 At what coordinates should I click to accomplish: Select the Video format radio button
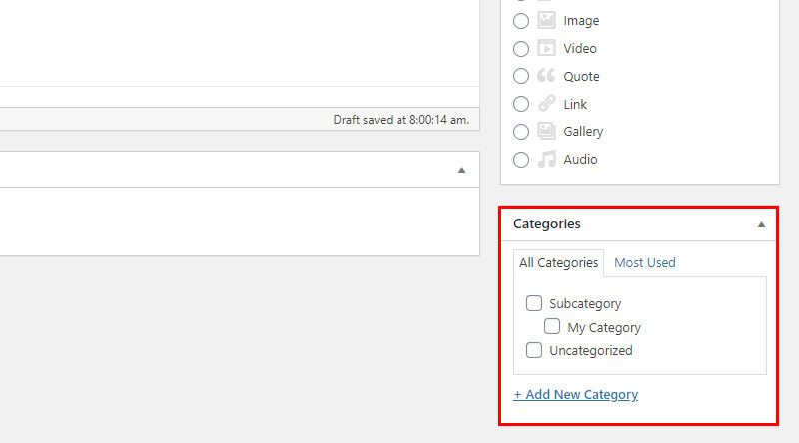click(521, 48)
